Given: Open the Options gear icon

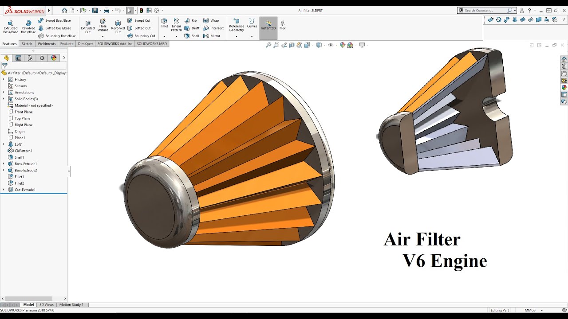Looking at the screenshot, I should pos(156,10).
